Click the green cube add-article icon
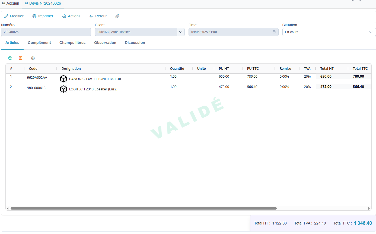 pos(10,58)
